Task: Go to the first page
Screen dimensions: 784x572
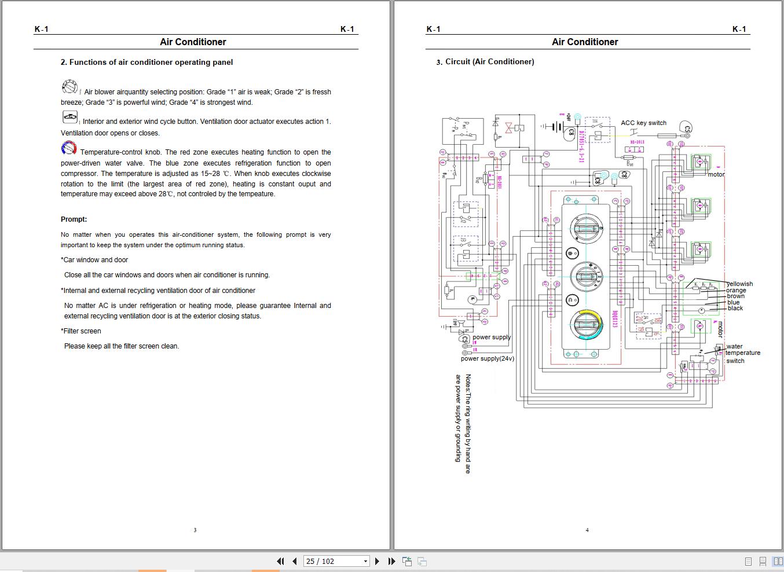Action: point(281,561)
